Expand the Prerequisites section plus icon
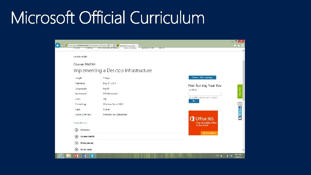This screenshot has width=311, height=175. click(76, 143)
